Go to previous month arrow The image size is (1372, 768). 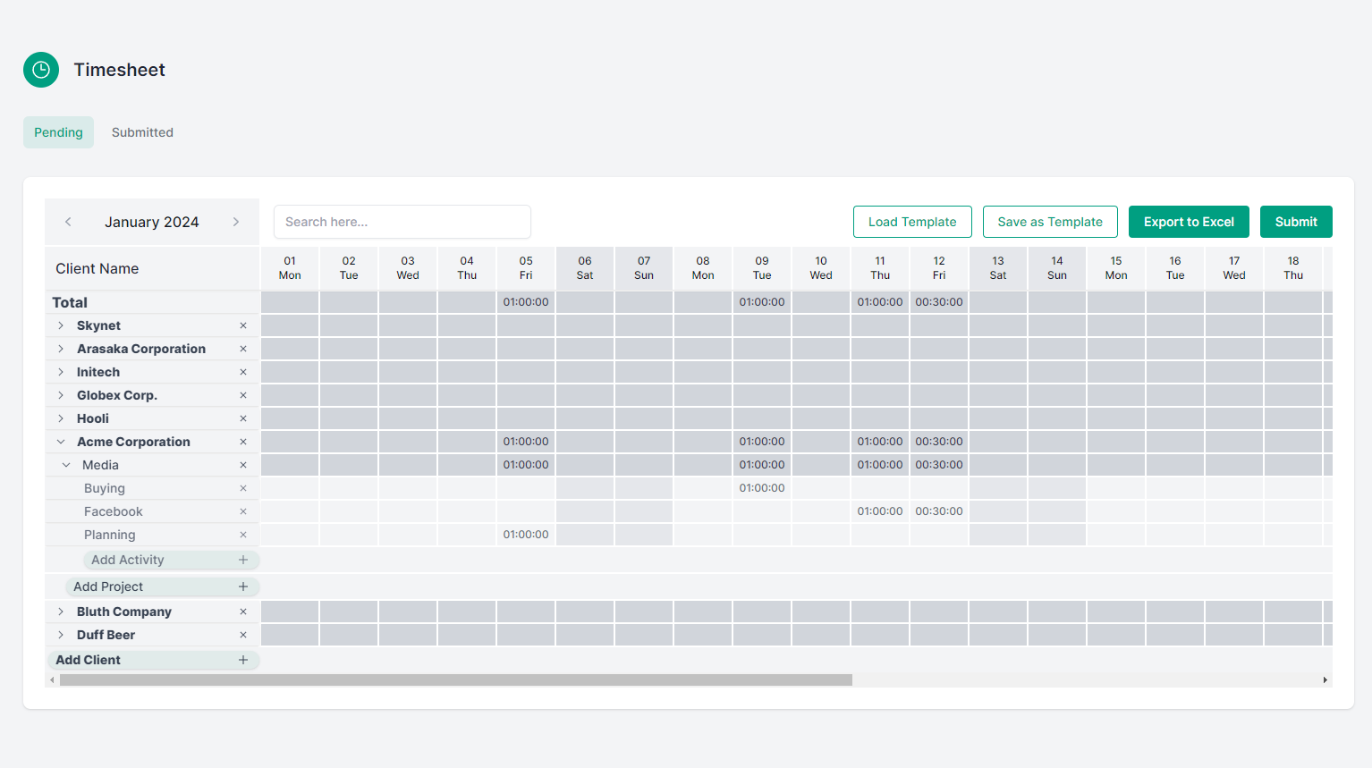click(x=68, y=222)
